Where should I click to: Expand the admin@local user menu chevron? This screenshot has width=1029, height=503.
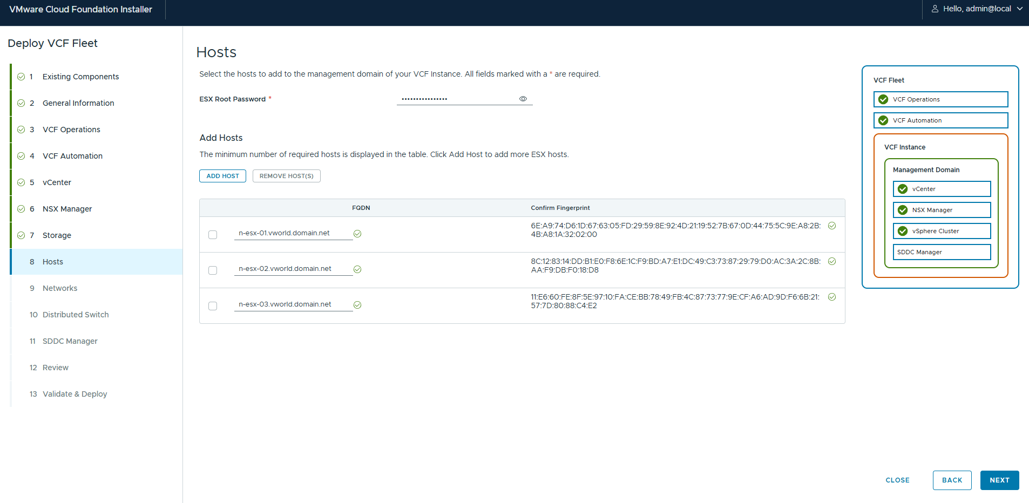pyautogui.click(x=1020, y=9)
